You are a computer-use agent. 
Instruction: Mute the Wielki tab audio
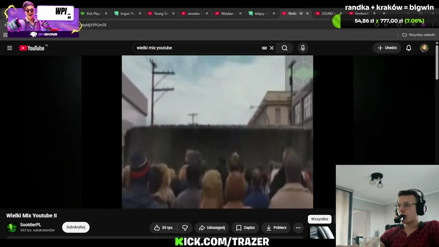tap(301, 13)
